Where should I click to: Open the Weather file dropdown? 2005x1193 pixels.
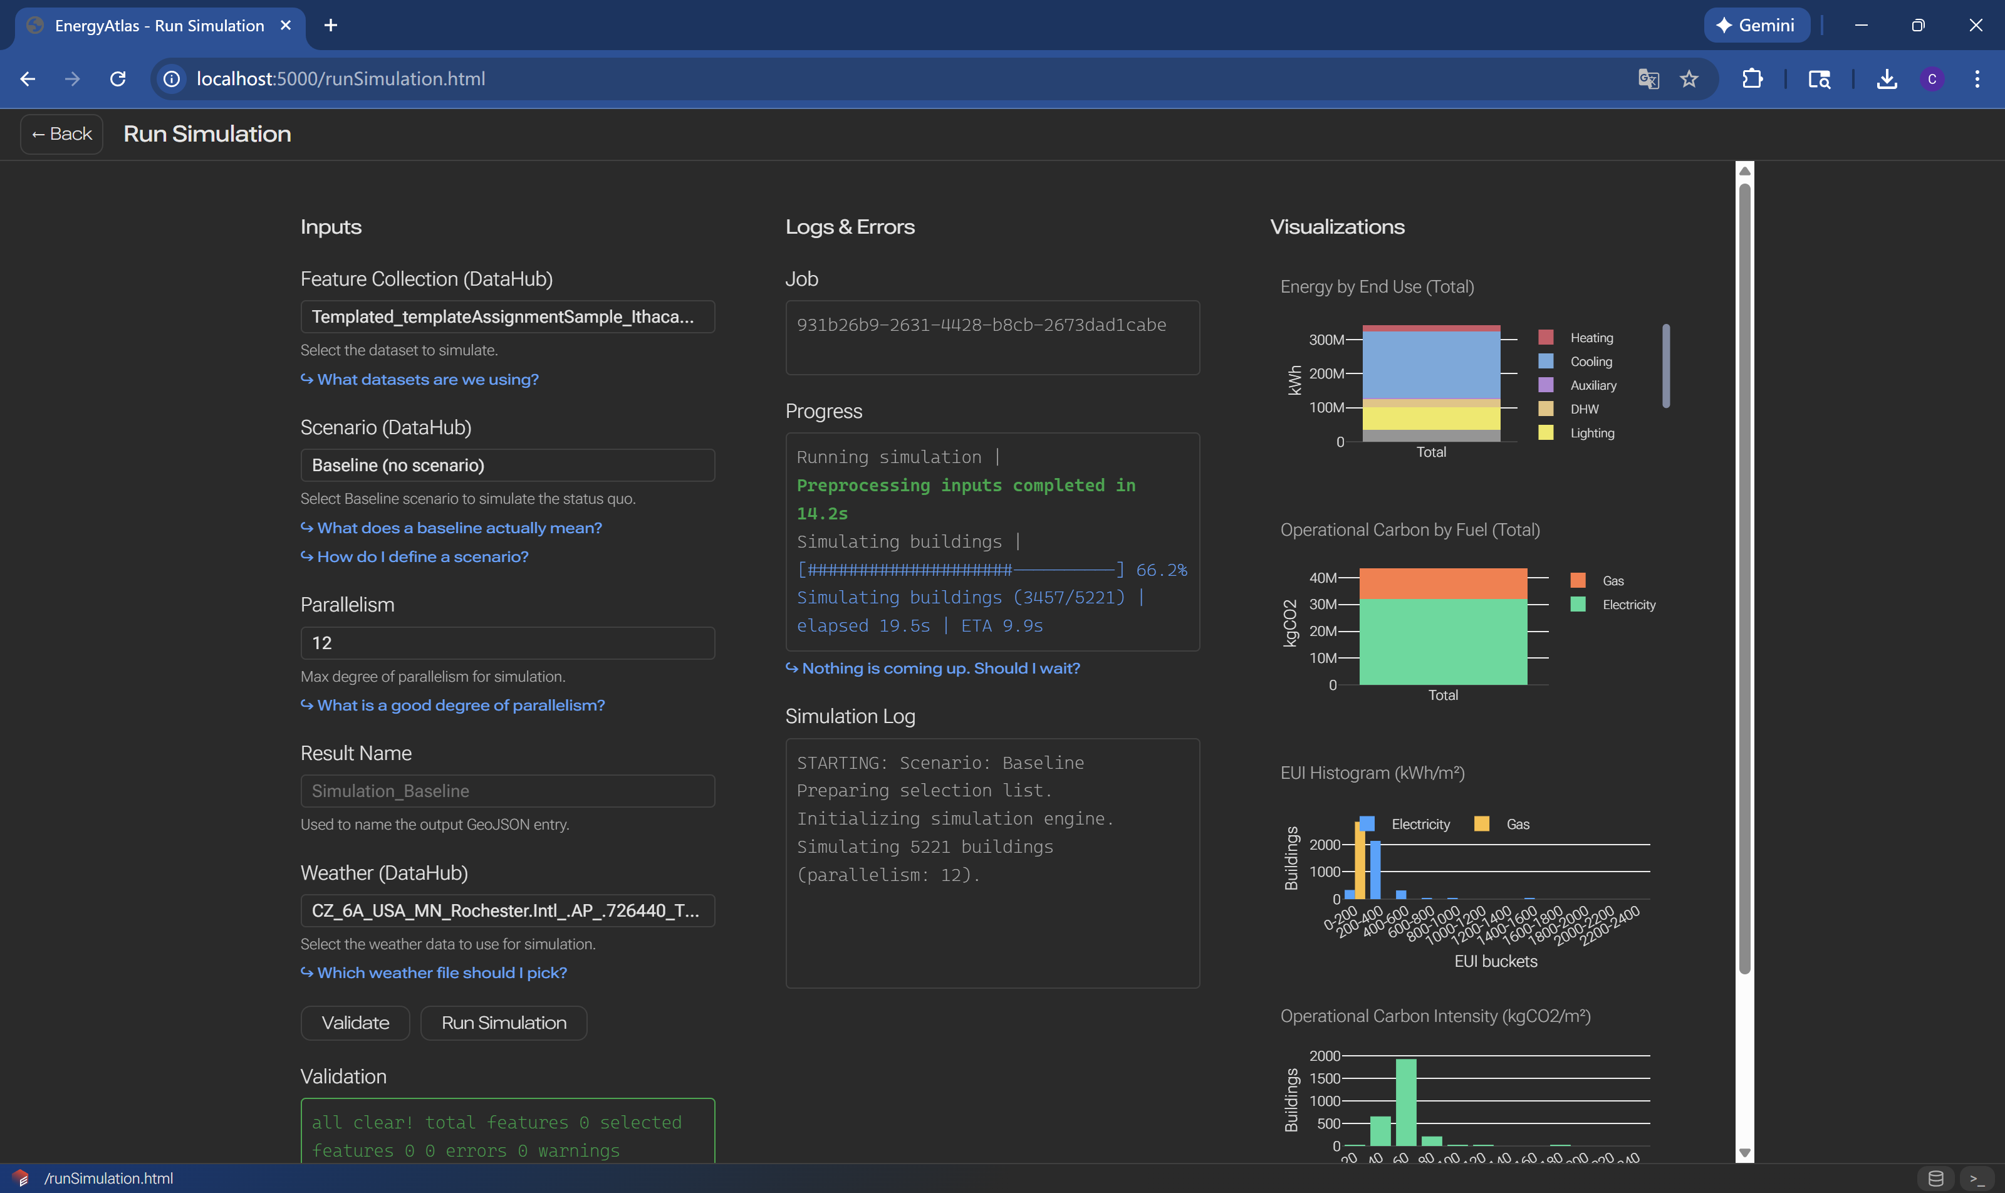point(508,911)
